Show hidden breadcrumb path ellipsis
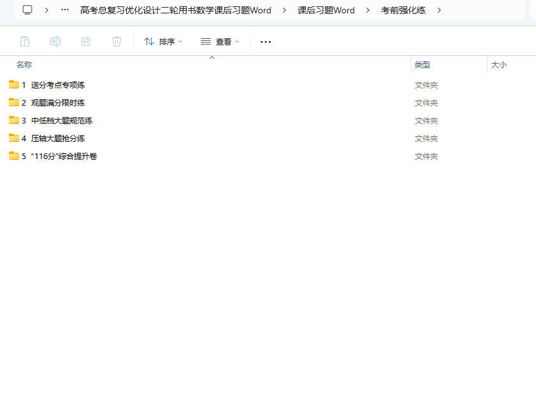 65,10
